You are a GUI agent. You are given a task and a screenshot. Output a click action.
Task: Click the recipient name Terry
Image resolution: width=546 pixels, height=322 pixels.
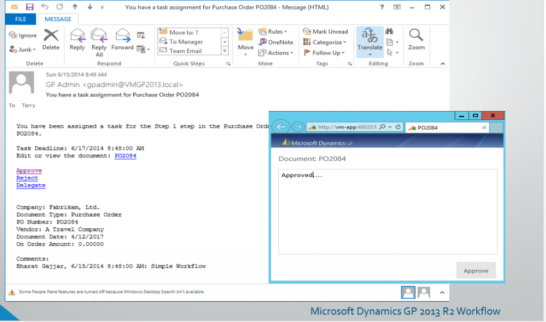pyautogui.click(x=29, y=105)
